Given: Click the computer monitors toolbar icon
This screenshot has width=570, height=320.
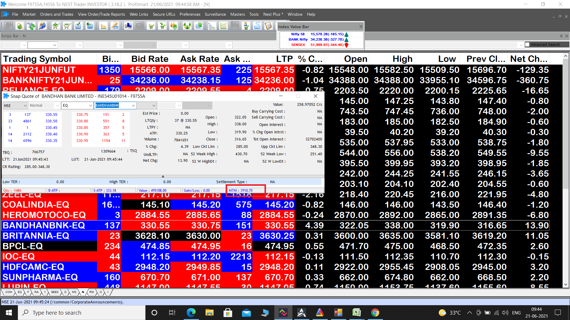Looking at the screenshot, I should (128, 26).
